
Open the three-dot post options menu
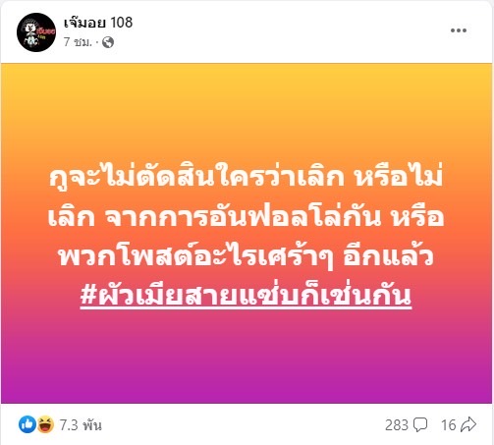coord(459,30)
